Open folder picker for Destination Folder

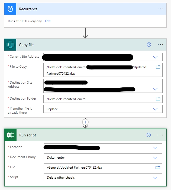coord(158,99)
